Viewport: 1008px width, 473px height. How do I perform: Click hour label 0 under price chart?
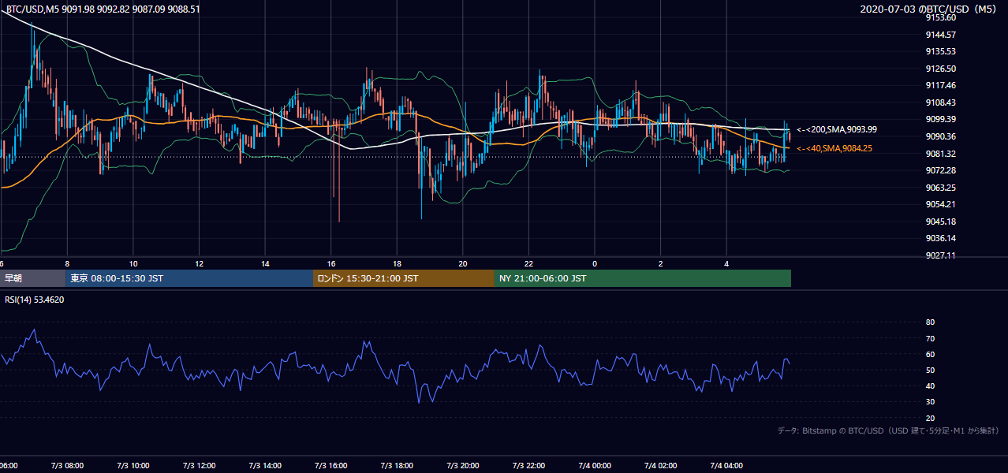595,263
